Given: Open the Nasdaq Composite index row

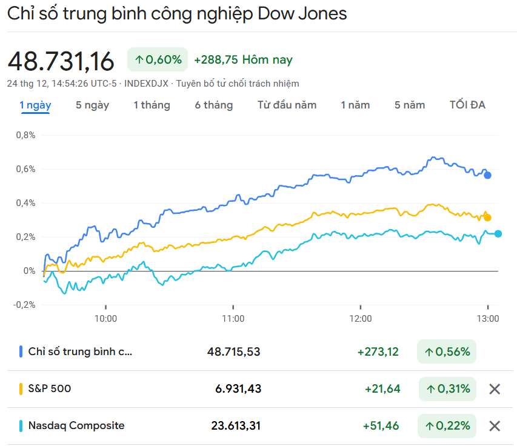Looking at the screenshot, I should [76, 425].
